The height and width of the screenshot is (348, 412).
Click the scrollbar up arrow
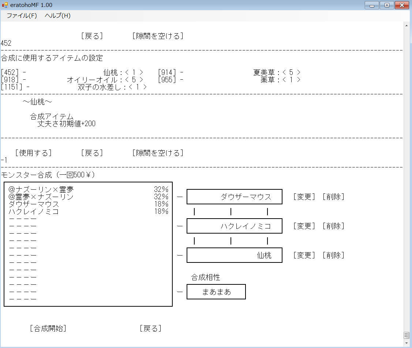[x=407, y=26]
